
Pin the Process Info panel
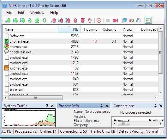coord(101,106)
